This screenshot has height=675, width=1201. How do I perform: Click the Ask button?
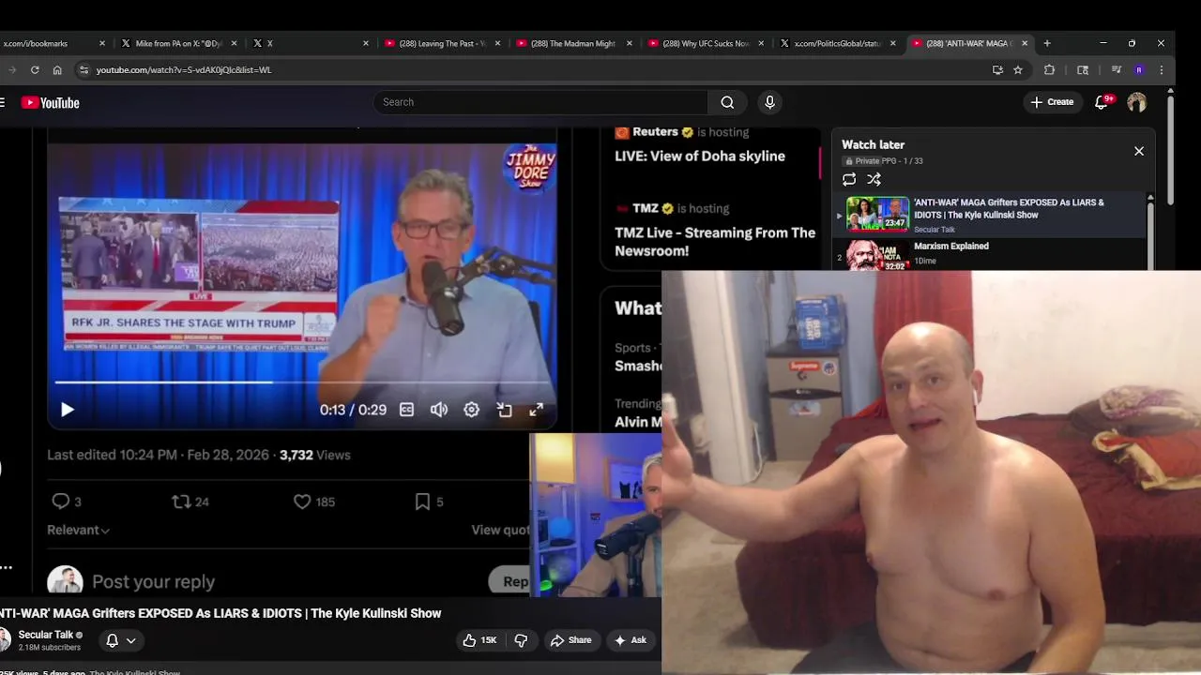point(630,640)
